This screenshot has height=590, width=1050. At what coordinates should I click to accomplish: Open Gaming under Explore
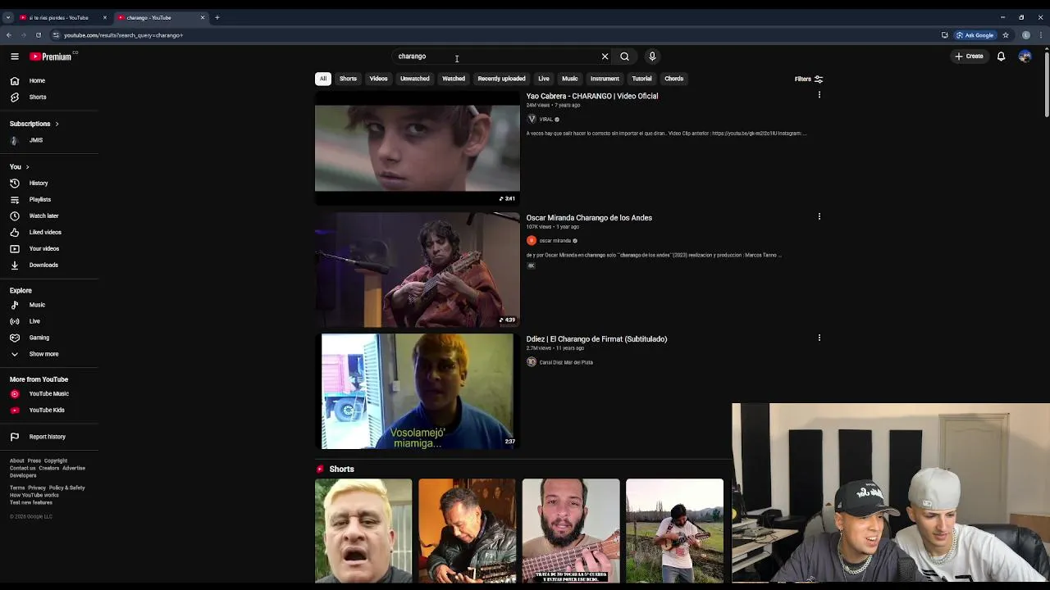pyautogui.click(x=49, y=338)
